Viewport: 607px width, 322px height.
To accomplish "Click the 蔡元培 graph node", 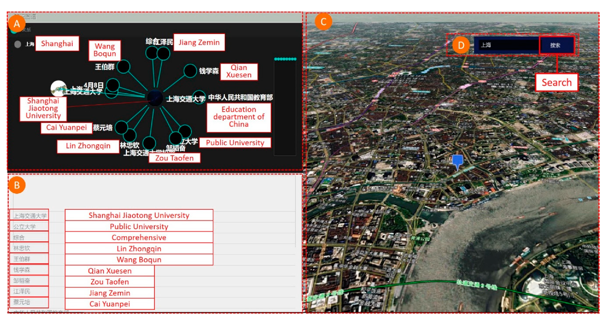I will click(121, 127).
